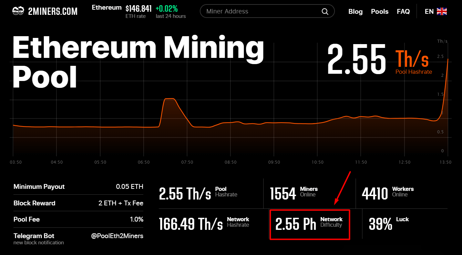Click the 2Miners logo icon
462x255 pixels.
pos(18,11)
